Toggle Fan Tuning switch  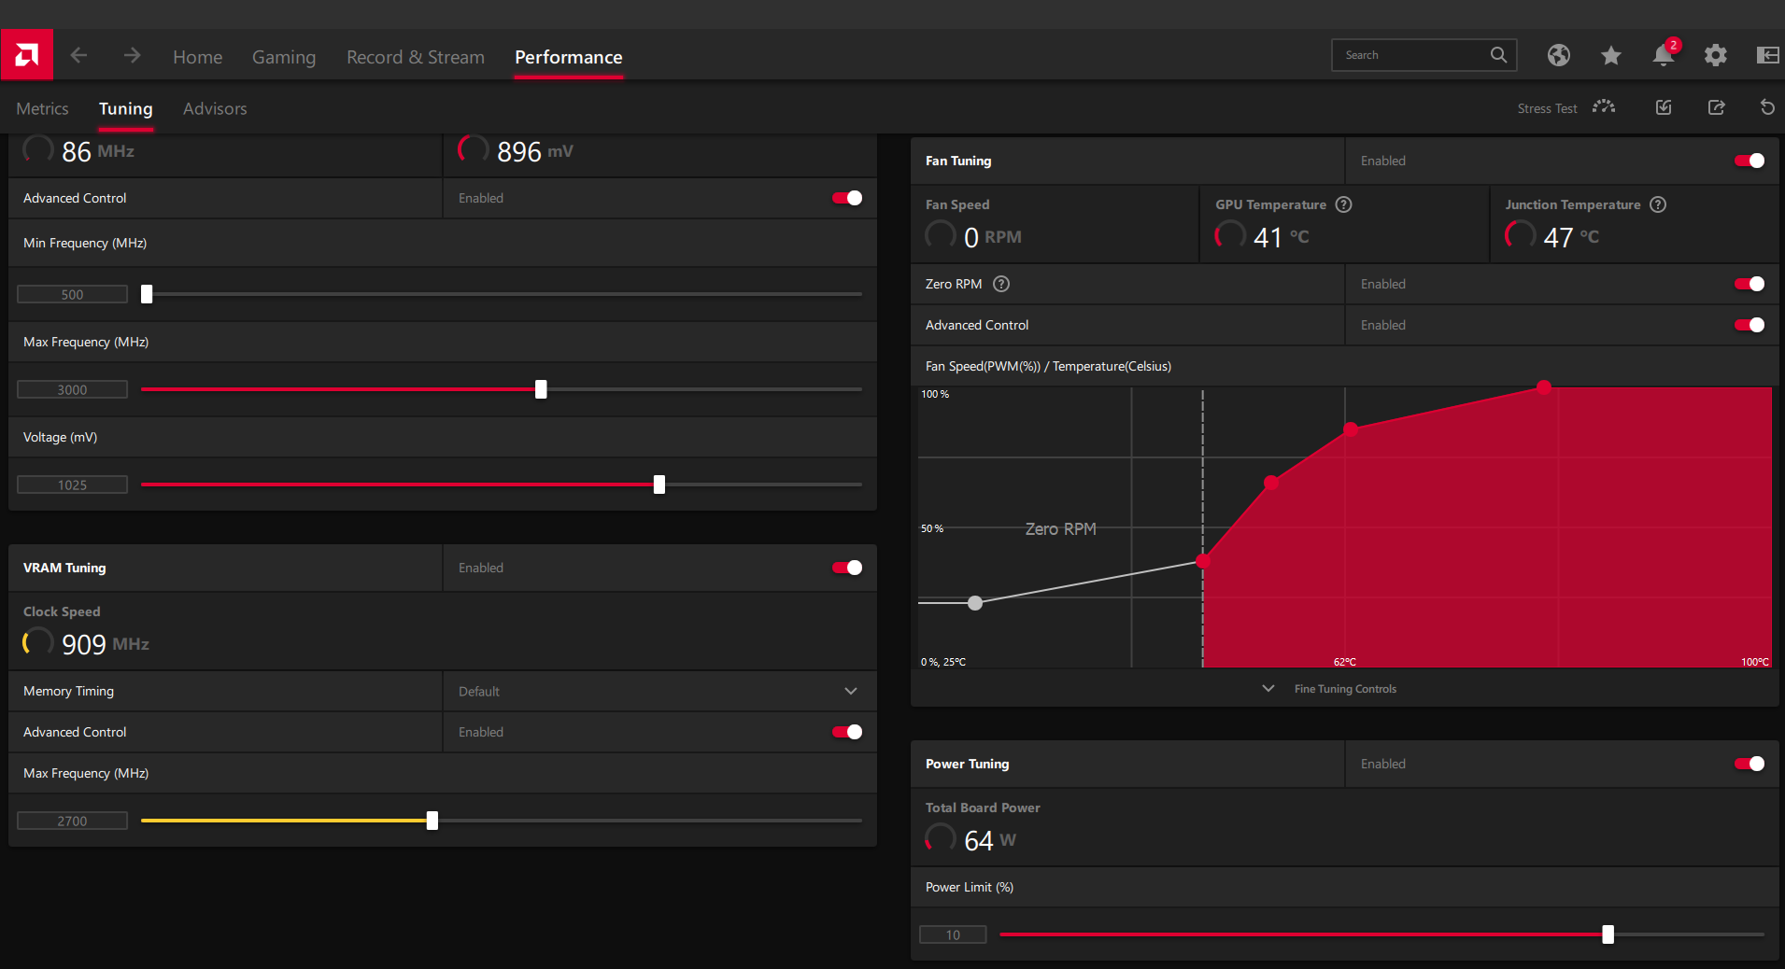1750,161
